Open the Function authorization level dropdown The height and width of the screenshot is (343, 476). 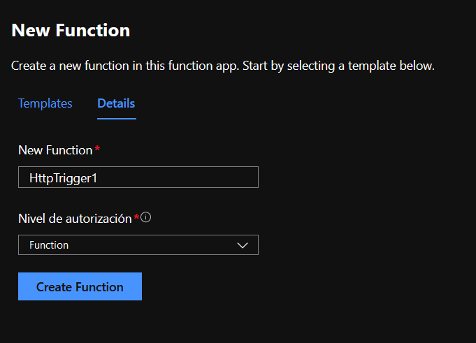(138, 245)
